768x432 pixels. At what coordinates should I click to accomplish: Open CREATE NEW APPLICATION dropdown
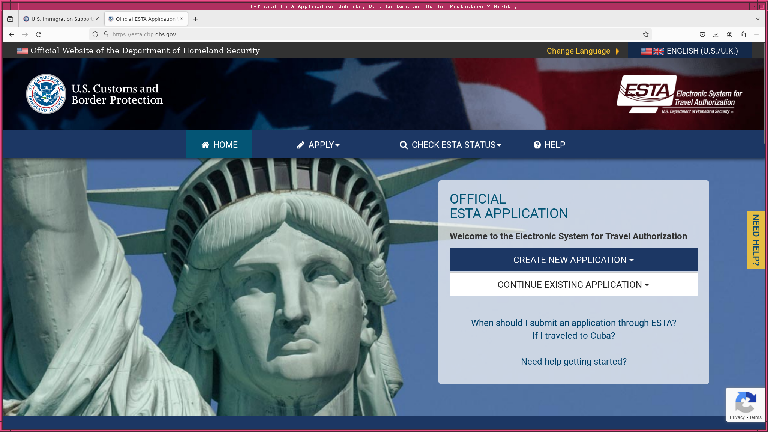point(573,259)
